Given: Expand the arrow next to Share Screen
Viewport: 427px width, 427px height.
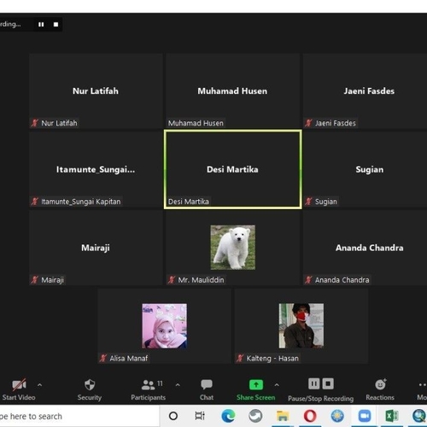Looking at the screenshot, I should [277, 385].
